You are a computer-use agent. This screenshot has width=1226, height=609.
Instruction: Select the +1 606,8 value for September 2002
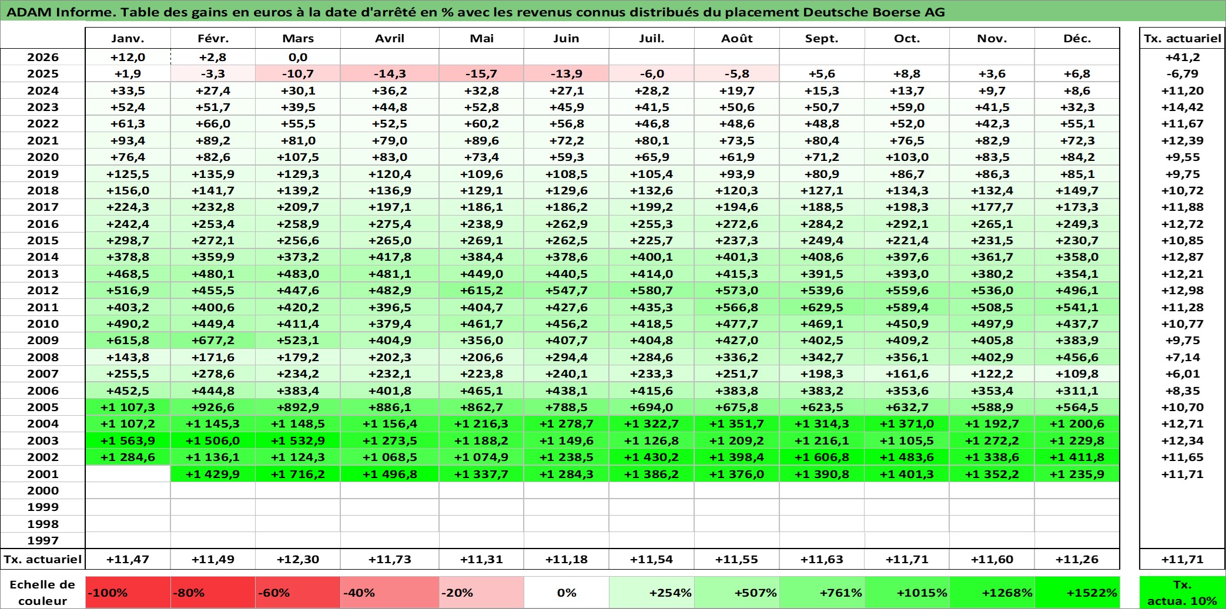tap(822, 457)
